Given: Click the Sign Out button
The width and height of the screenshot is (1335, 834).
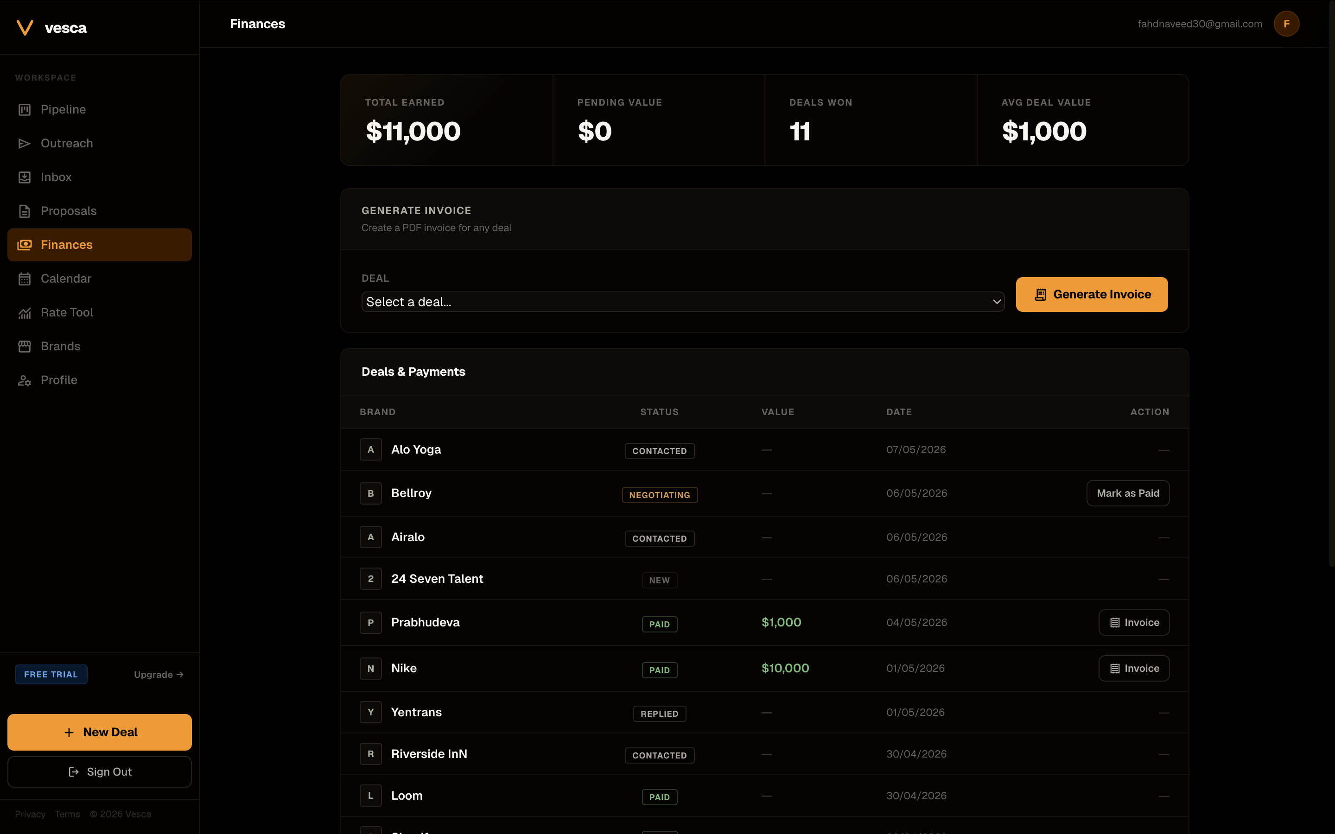Looking at the screenshot, I should (x=99, y=772).
